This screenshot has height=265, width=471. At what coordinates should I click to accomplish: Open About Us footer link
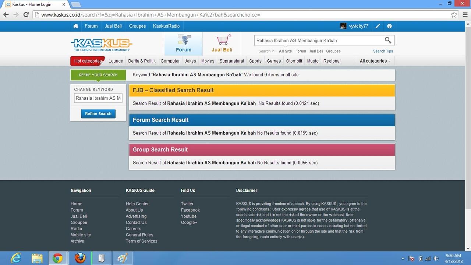(x=134, y=210)
